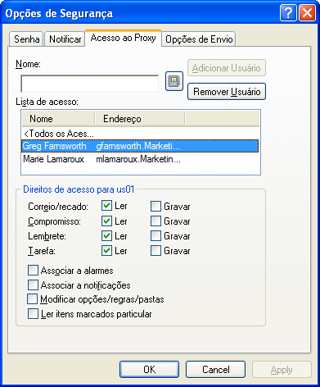Open the Notificar tab

coord(65,39)
